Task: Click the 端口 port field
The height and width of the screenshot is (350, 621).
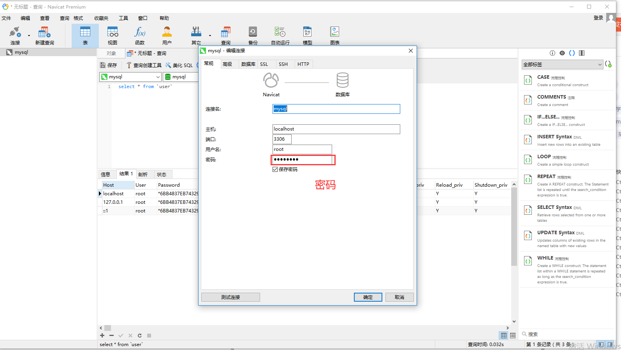Action: [282, 139]
